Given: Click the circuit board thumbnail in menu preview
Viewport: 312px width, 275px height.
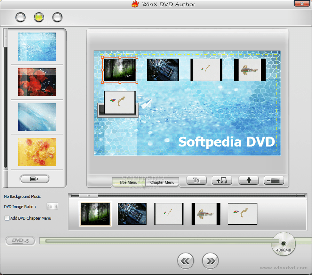Looking at the screenshot, I should click(163, 70).
